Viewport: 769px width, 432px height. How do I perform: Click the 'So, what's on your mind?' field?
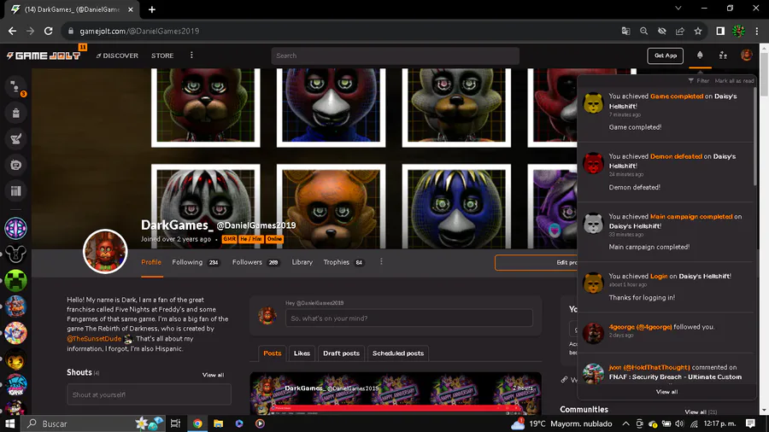pyautogui.click(x=409, y=318)
